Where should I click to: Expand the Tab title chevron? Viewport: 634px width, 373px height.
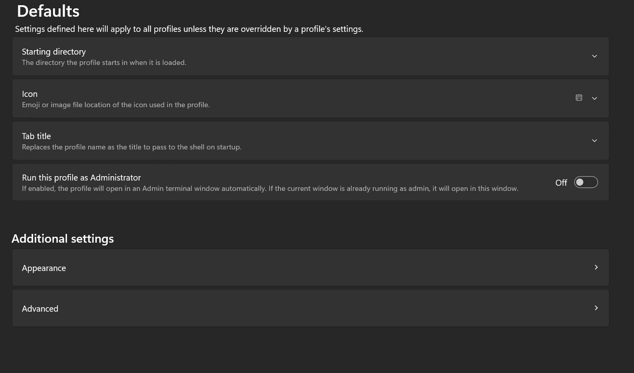595,141
